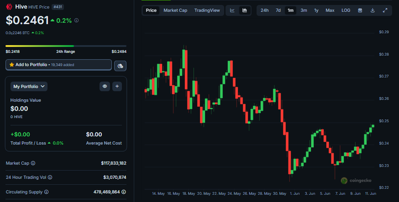Switch chart to line view icon
This screenshot has width=399, height=202.
click(x=232, y=10)
